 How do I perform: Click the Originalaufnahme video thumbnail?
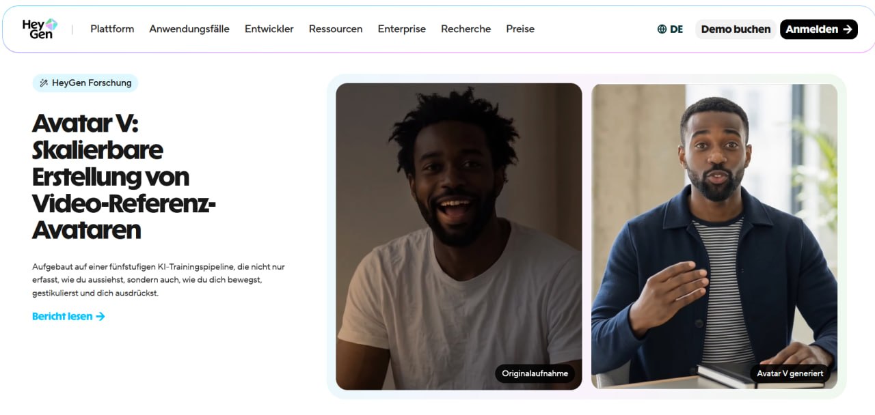coord(459,236)
